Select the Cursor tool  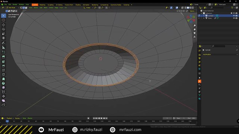pyautogui.click(x=3, y=20)
